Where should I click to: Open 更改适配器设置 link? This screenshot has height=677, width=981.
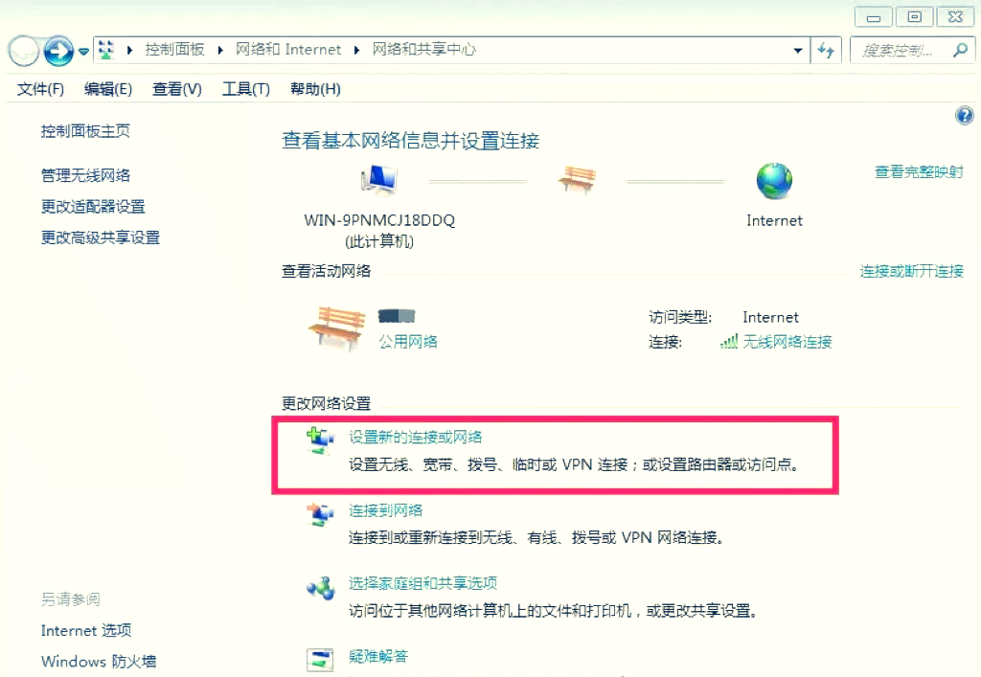[x=93, y=206]
